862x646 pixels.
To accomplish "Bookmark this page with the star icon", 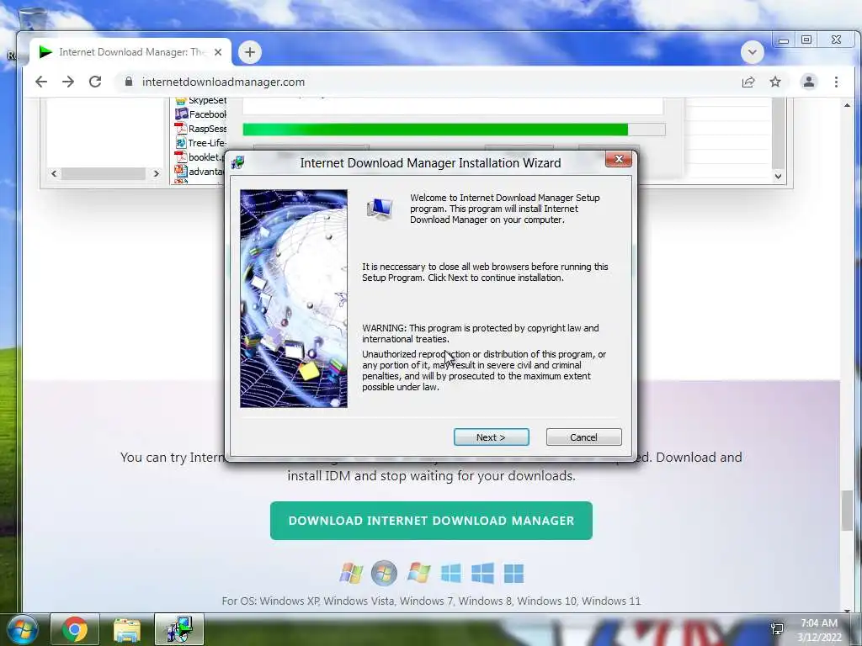I will (x=775, y=82).
